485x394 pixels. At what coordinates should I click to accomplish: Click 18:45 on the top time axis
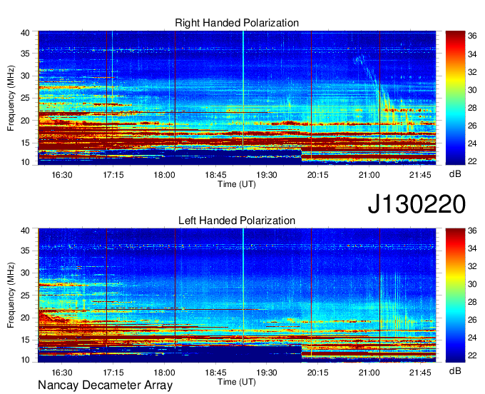215,175
